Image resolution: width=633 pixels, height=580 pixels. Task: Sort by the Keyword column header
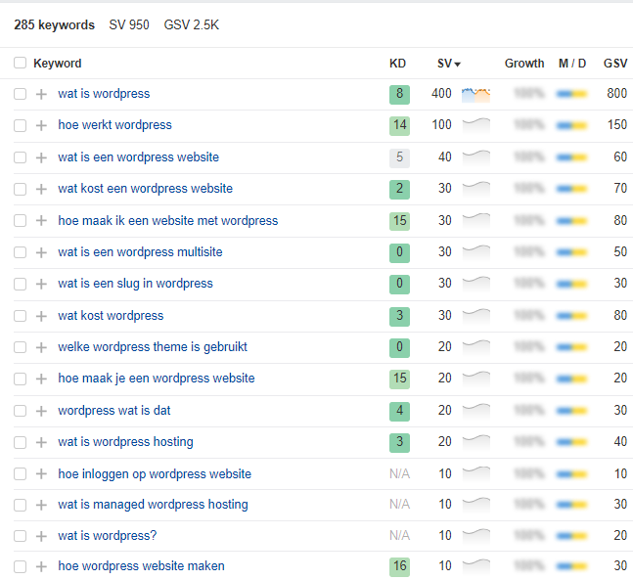(58, 64)
